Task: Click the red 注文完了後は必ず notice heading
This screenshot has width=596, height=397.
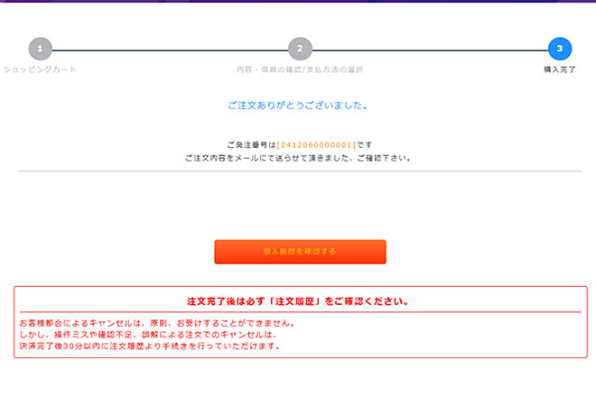Action: [x=300, y=300]
